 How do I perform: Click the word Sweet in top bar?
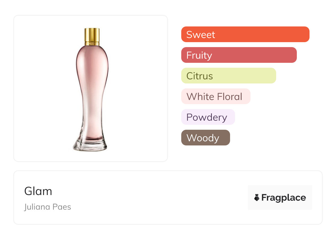tap(201, 34)
